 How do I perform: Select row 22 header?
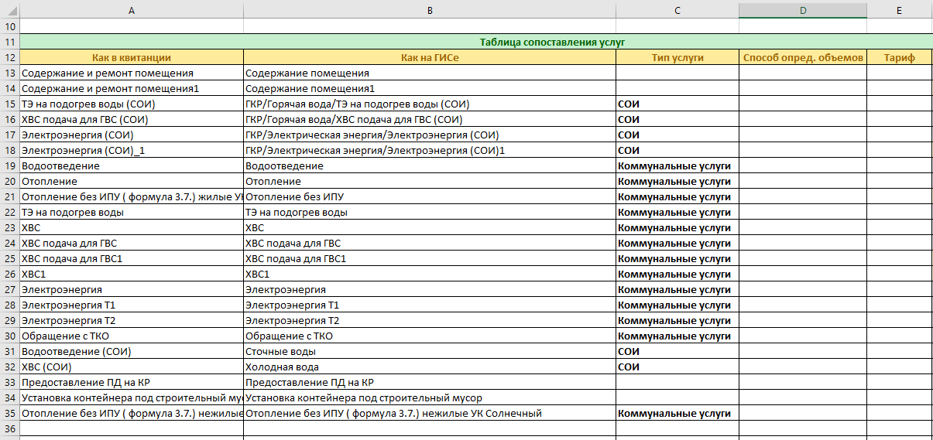[x=9, y=212]
